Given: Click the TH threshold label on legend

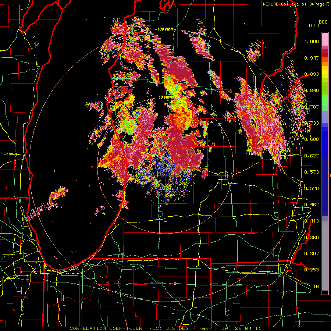Looking at the screenshot, I should (316, 286).
